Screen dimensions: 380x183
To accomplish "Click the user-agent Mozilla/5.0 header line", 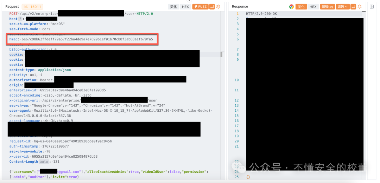I will point(110,110).
